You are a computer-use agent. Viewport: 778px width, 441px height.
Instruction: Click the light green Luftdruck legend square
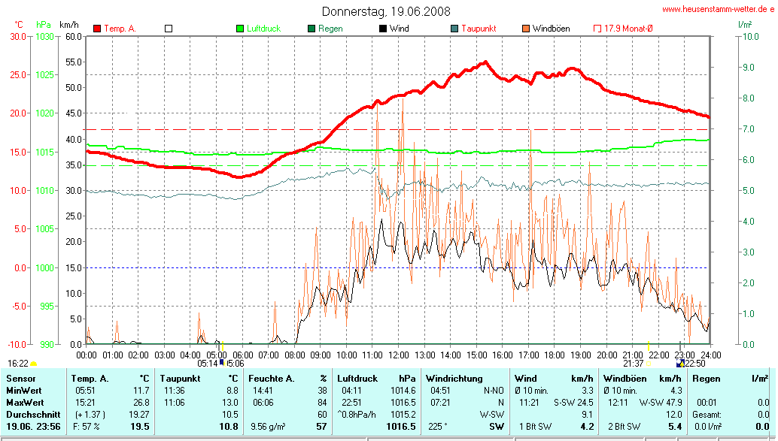click(x=240, y=29)
